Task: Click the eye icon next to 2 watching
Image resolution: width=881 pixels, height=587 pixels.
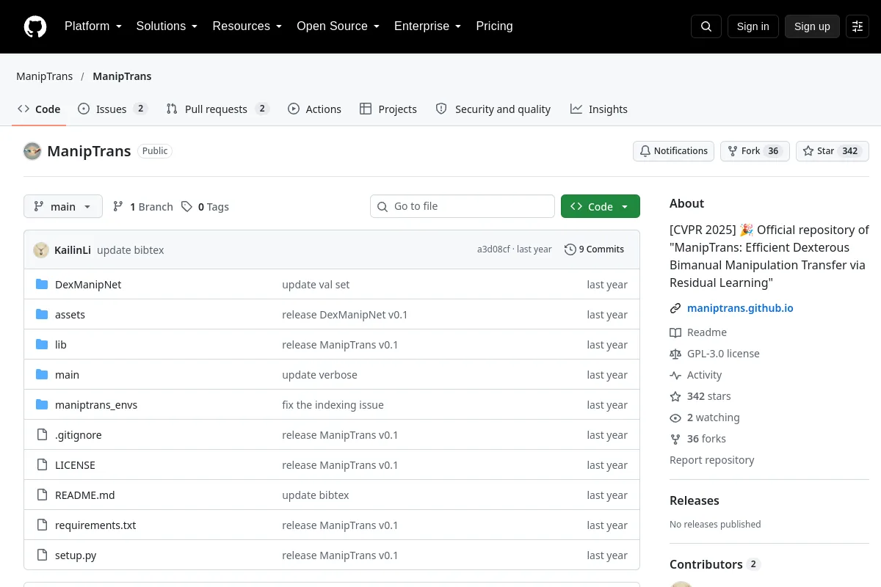Action: [675, 418]
